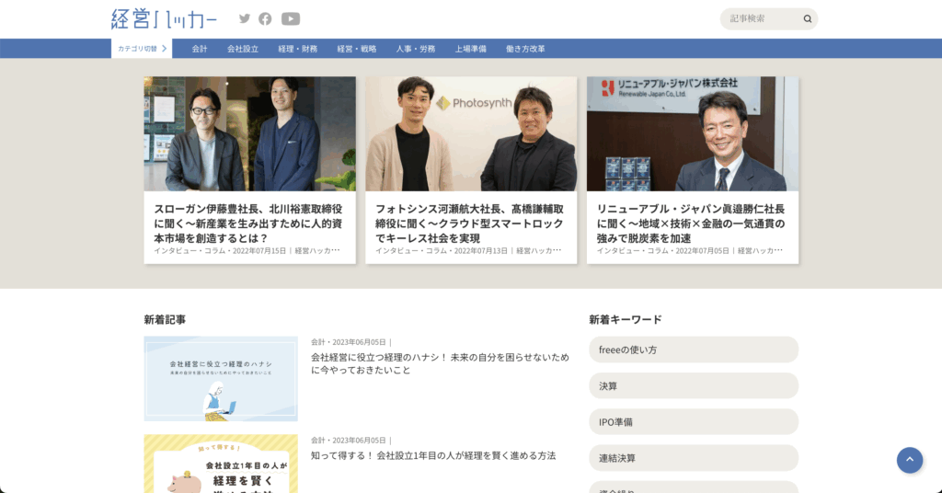Click the scroll-to-top arrow button
This screenshot has height=493, width=942.
[x=910, y=460]
